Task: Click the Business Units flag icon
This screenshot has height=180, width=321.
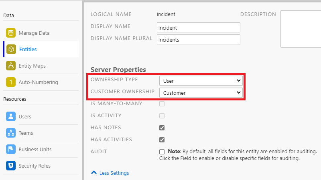Action: pos(11,149)
